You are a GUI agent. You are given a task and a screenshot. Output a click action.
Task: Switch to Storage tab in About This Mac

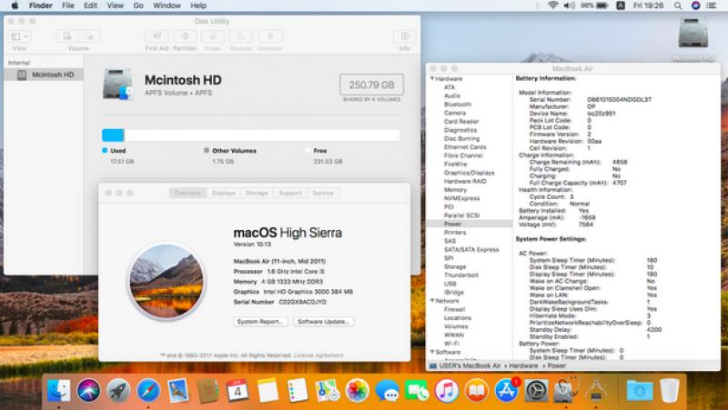pos(258,193)
